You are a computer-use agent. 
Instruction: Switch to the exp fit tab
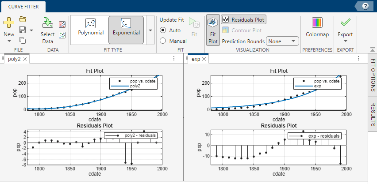pos(196,59)
